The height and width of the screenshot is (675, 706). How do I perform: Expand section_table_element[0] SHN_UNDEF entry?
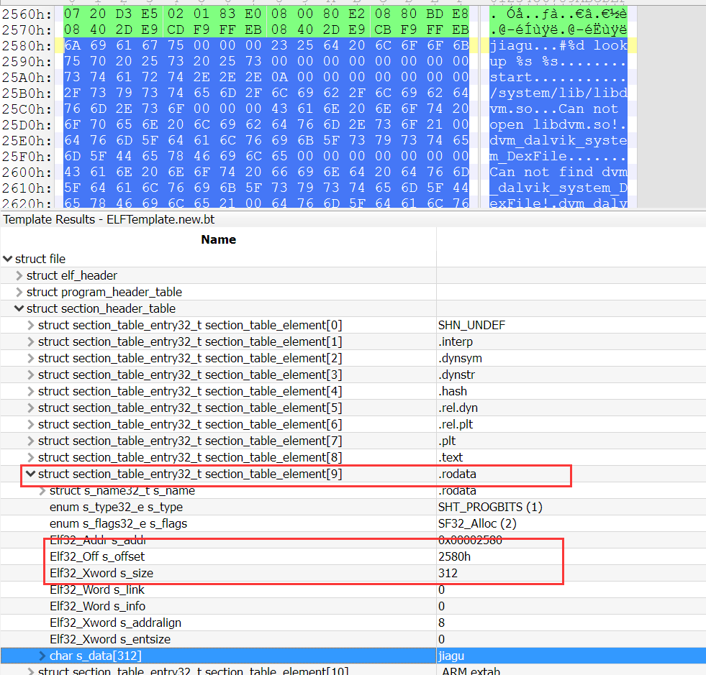tap(30, 325)
